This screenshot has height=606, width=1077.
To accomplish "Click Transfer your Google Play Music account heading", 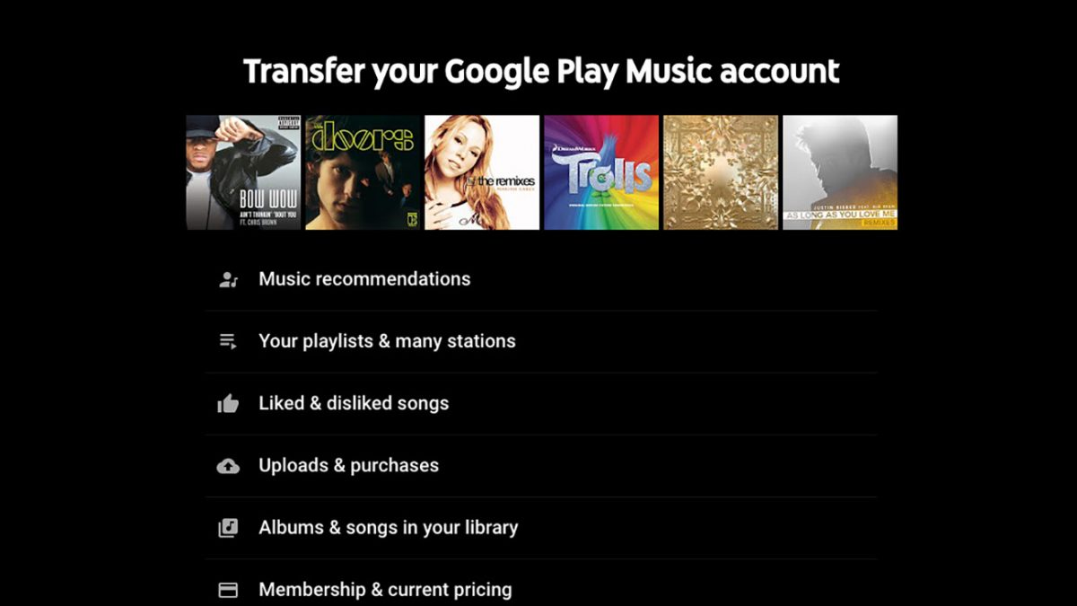I will pos(541,70).
